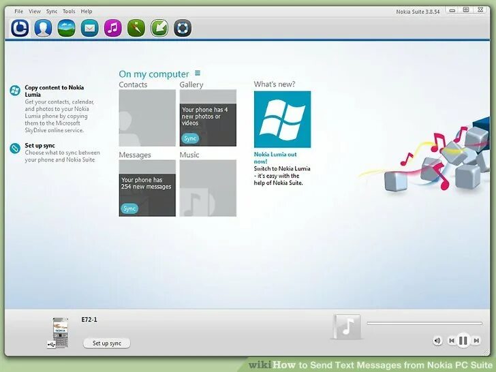Open the Music note toolbar icon
This screenshot has width=496, height=372.
pyautogui.click(x=112, y=28)
